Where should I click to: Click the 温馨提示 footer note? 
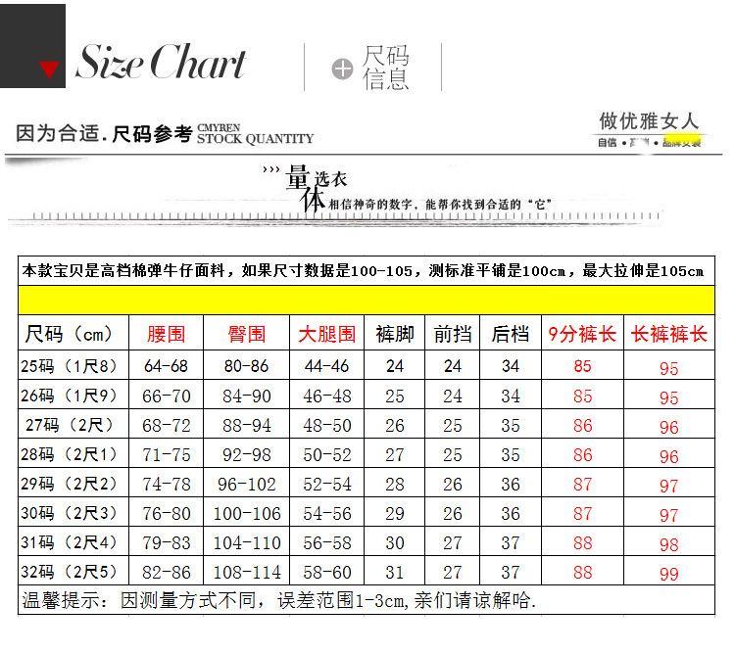tap(279, 600)
